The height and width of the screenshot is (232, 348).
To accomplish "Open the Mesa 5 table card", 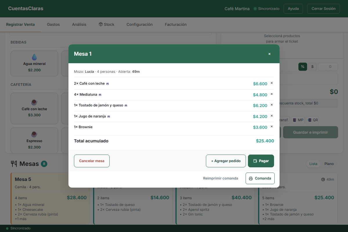I will 50,199.
